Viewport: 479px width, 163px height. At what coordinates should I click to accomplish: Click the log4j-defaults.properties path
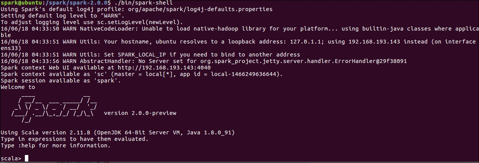[x=202, y=9]
